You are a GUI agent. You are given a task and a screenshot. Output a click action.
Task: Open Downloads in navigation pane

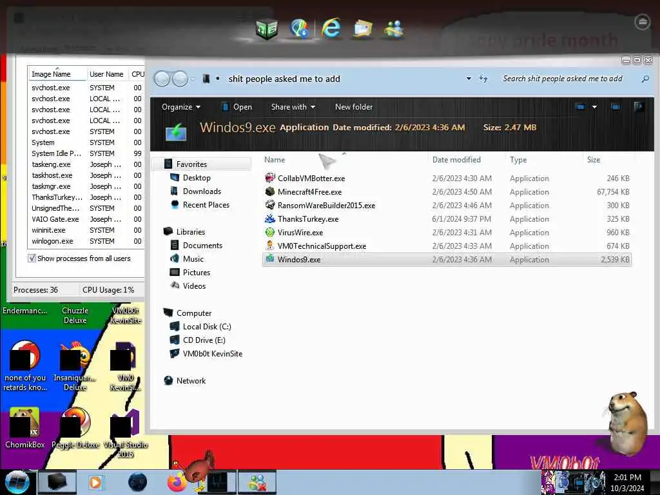click(202, 191)
